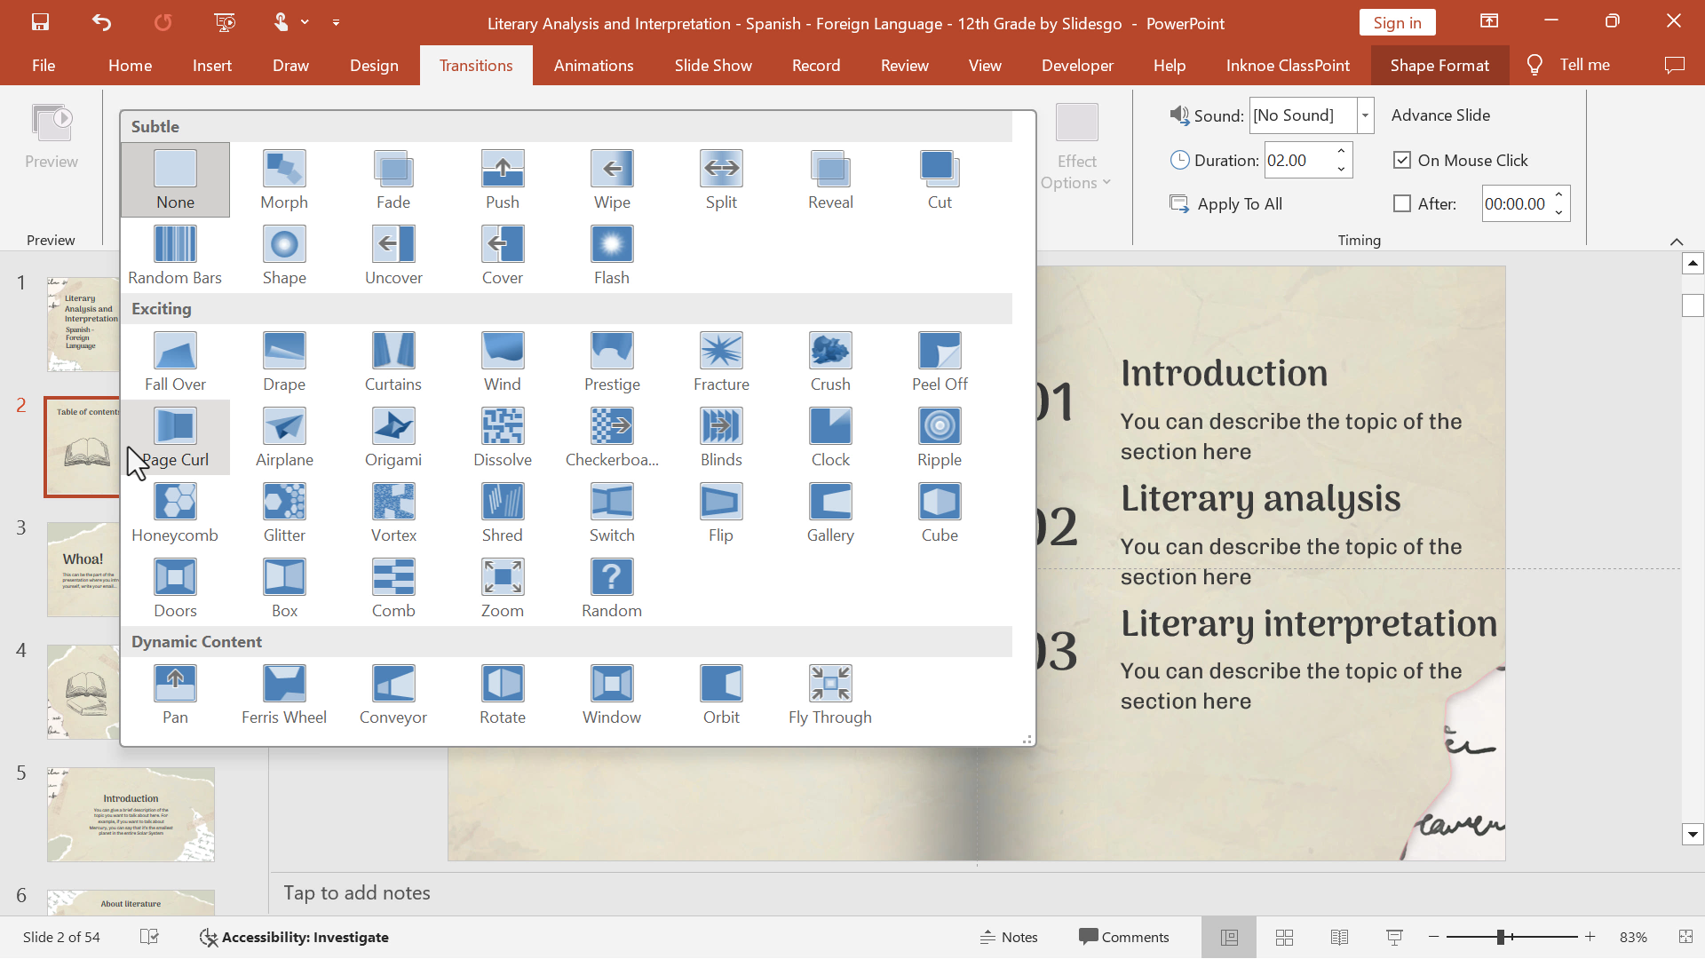Toggle the On Mouse Click checkbox

[x=1401, y=159]
